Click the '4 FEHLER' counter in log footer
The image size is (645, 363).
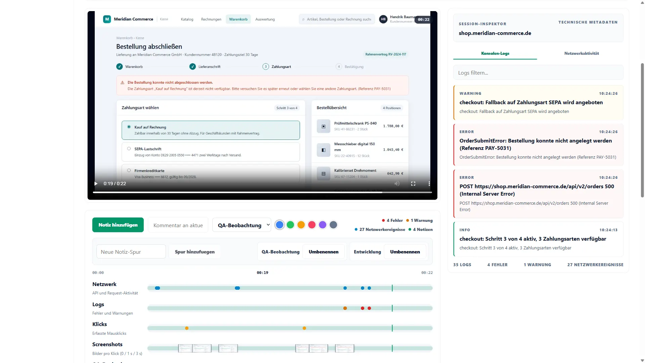pyautogui.click(x=498, y=265)
